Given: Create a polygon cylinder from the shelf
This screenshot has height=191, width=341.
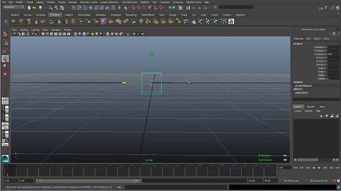Looking at the screenshot, I should click(28, 21).
